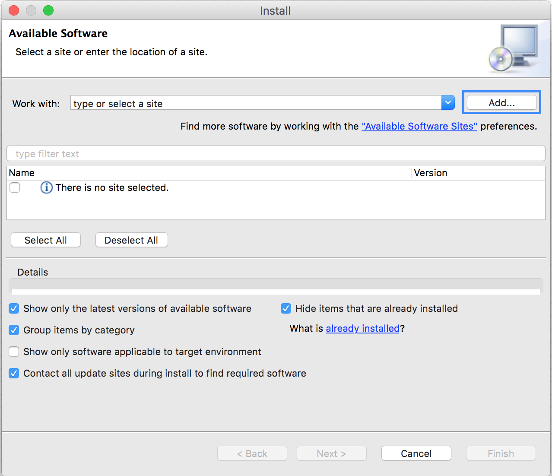Screen dimensions: 552x476
Task: Enable Show only software applicable to target environment
Action: click(x=14, y=352)
